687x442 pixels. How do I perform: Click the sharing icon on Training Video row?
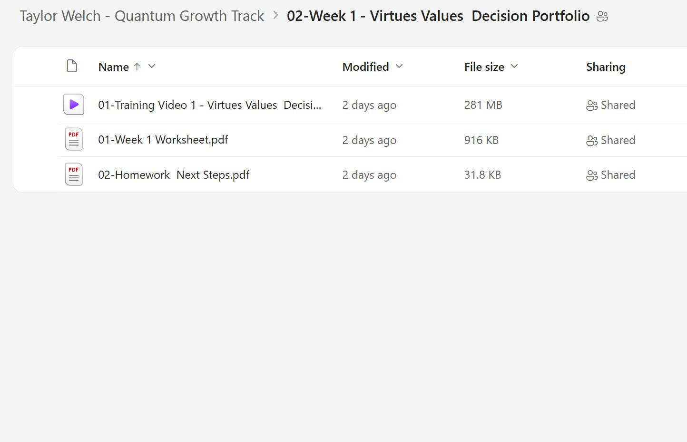tap(592, 106)
